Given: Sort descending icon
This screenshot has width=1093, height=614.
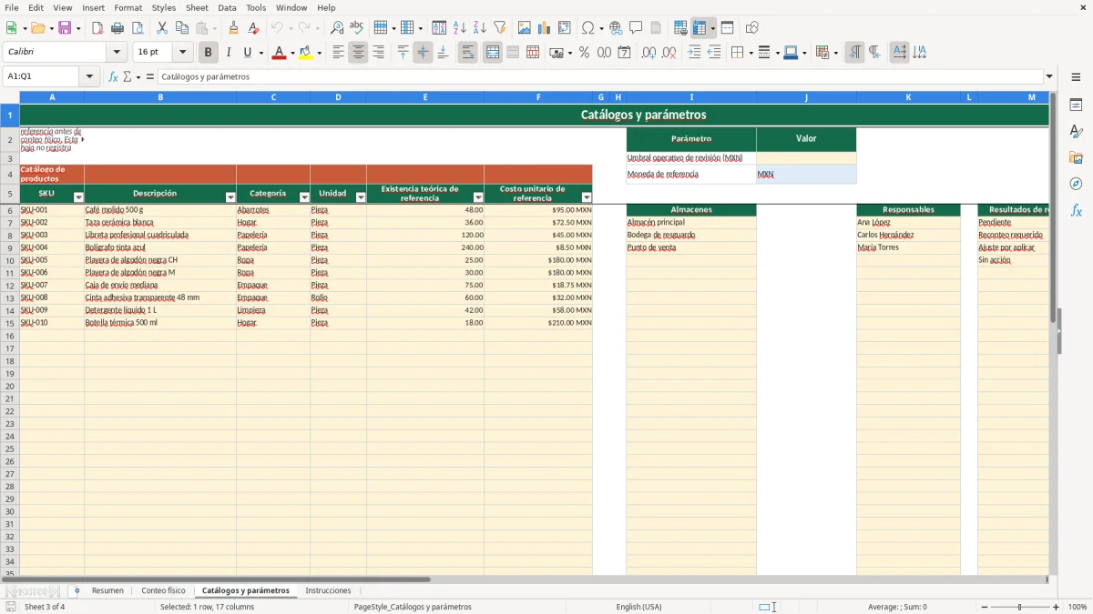Looking at the screenshot, I should 480,28.
